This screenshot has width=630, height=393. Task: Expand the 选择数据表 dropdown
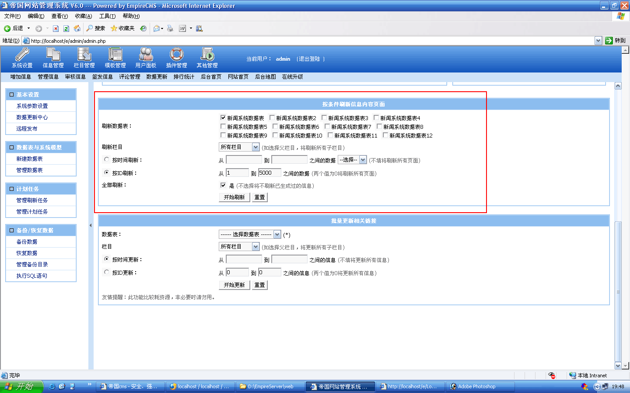pos(249,234)
